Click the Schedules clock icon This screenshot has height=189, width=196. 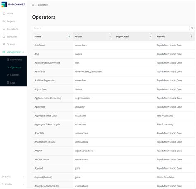pyautogui.click(x=4, y=37)
